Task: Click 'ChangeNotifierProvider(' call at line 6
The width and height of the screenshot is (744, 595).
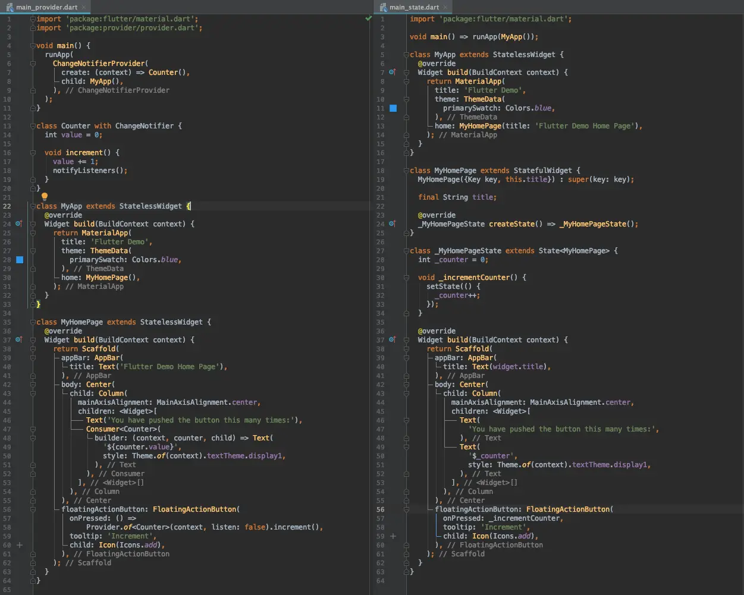Action: coord(100,64)
